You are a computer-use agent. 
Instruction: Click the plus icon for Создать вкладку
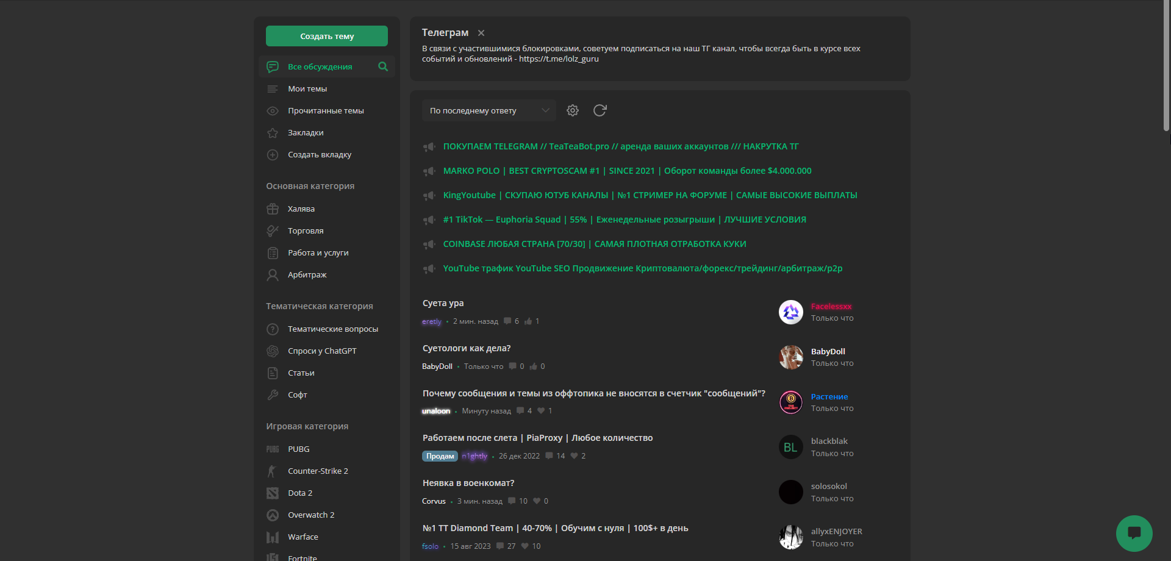click(273, 155)
